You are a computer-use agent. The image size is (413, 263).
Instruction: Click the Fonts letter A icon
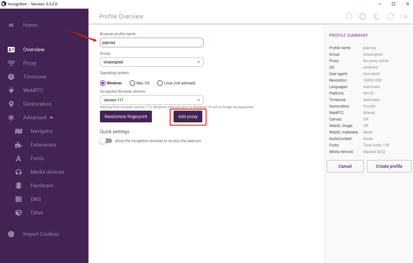pos(19,158)
